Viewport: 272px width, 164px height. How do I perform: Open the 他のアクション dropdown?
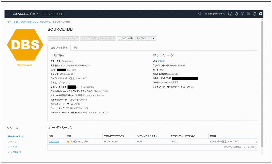coord(146,39)
